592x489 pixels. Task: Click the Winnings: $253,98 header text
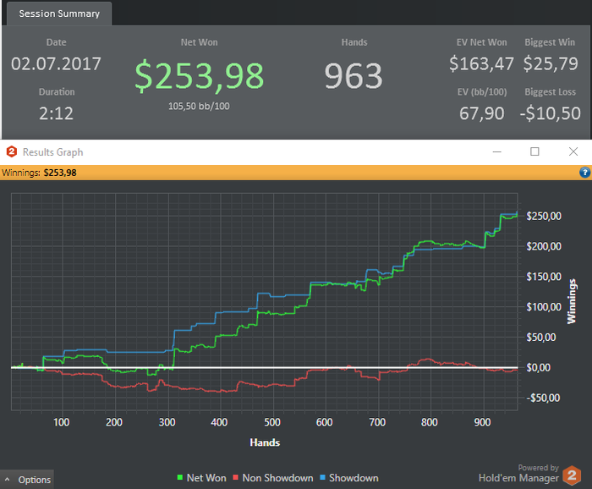pyautogui.click(x=39, y=173)
